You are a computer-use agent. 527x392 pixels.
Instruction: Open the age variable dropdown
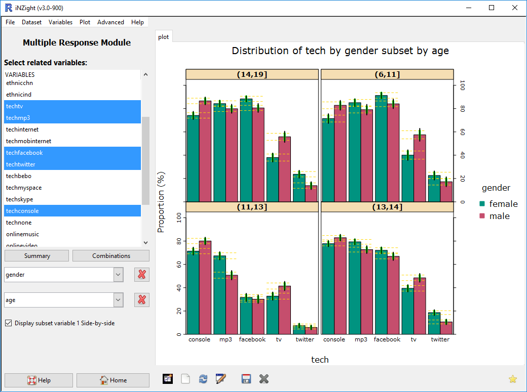118,299
